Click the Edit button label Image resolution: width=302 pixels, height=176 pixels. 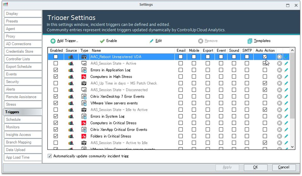pos(158,41)
